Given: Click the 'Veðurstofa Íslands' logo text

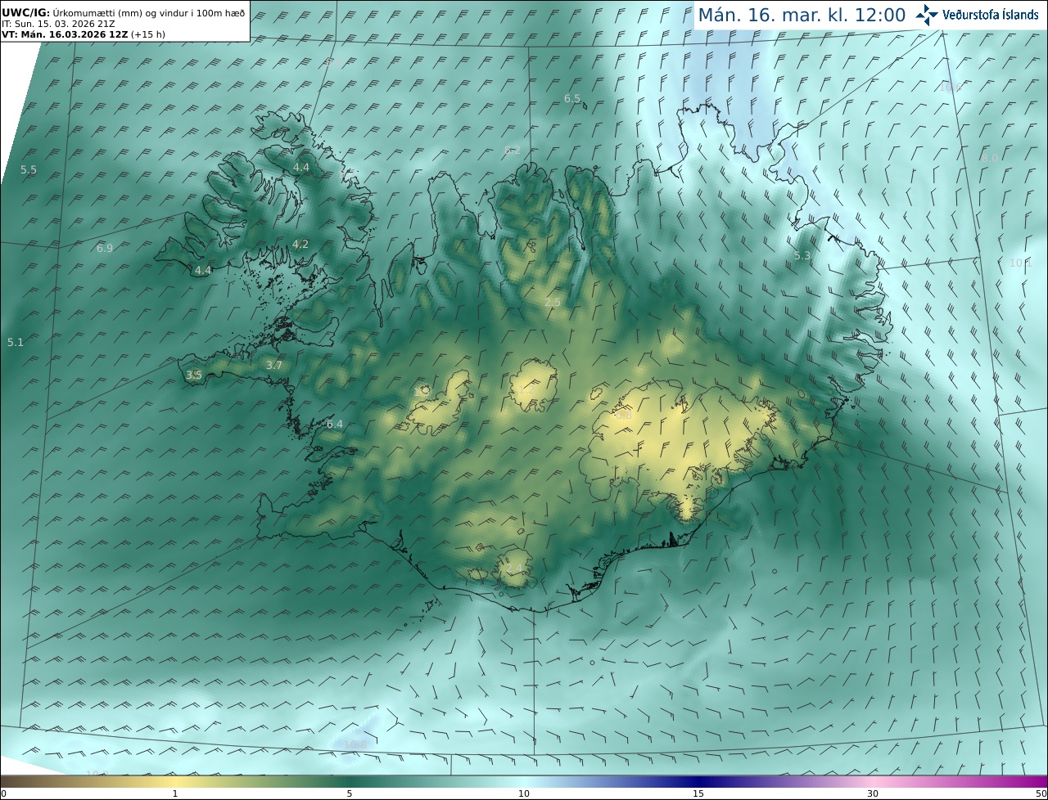Looking at the screenshot, I should tap(991, 15).
